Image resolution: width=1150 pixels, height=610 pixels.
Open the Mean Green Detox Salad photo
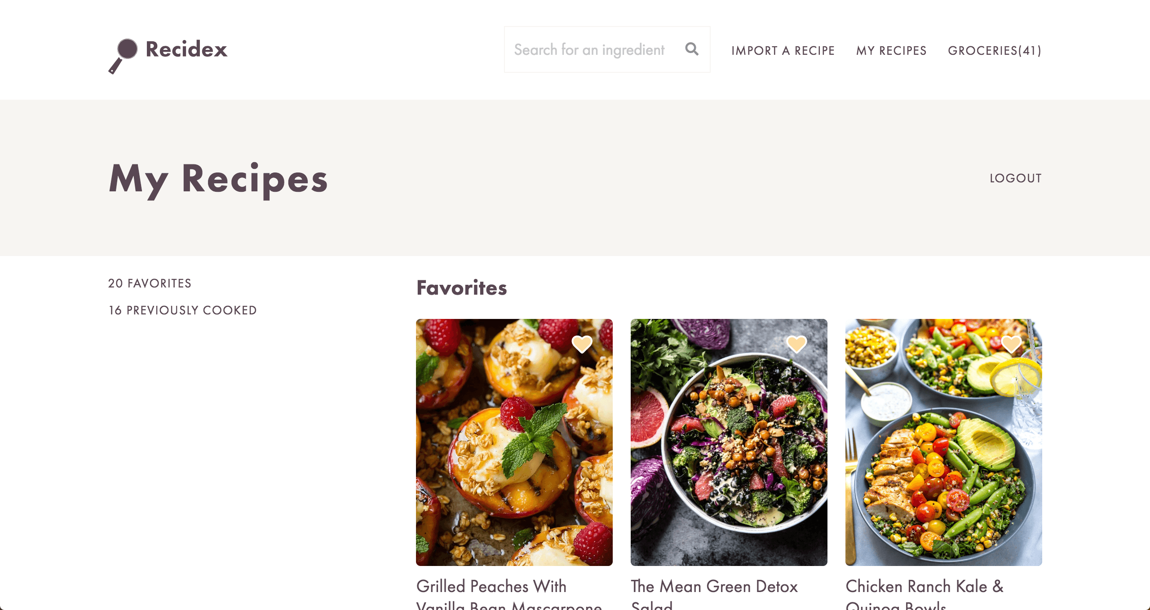(x=729, y=442)
